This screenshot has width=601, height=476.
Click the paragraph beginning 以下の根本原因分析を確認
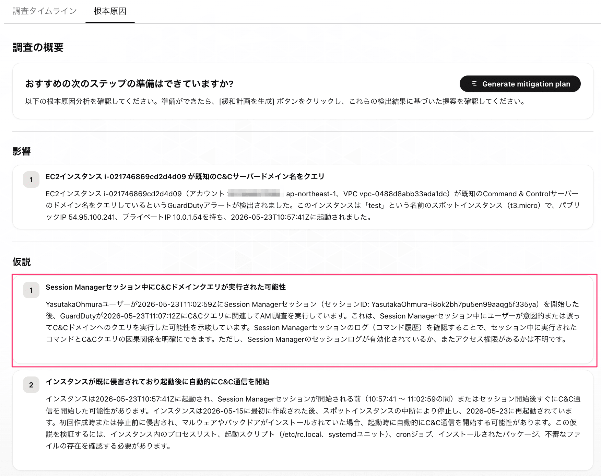276,101
